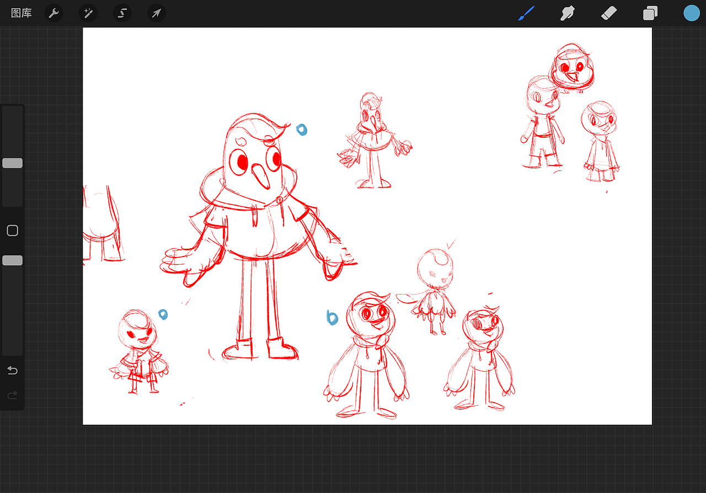
Task: Click the brush size slider handle
Action: point(12,163)
